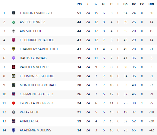The width and height of the screenshot is (157, 135).
Task: Click the Chambery Savoie Foot crest
Action: (x=14, y=49)
